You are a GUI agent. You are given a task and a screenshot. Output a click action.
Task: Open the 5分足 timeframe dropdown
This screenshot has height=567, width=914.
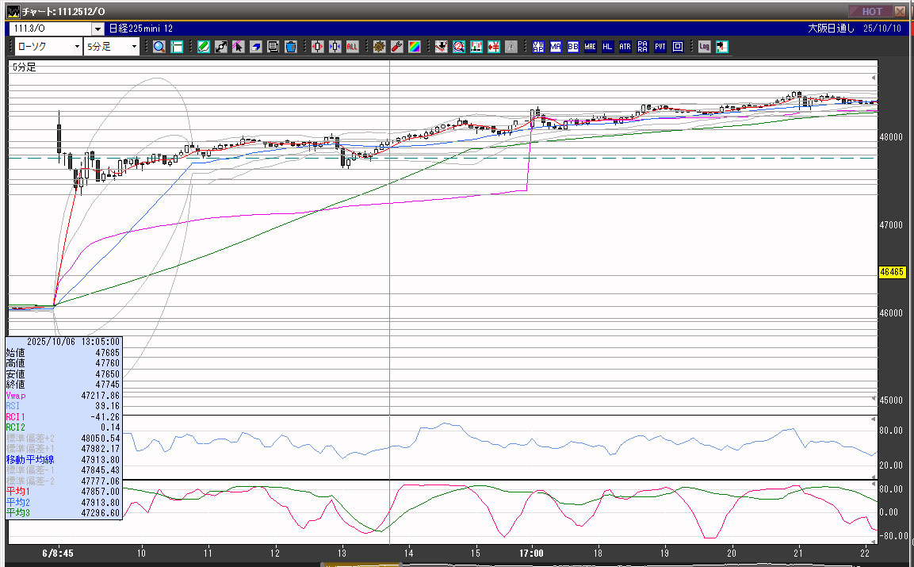(112, 47)
